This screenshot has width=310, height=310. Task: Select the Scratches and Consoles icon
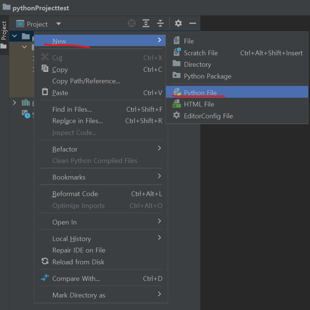[x=26, y=114]
